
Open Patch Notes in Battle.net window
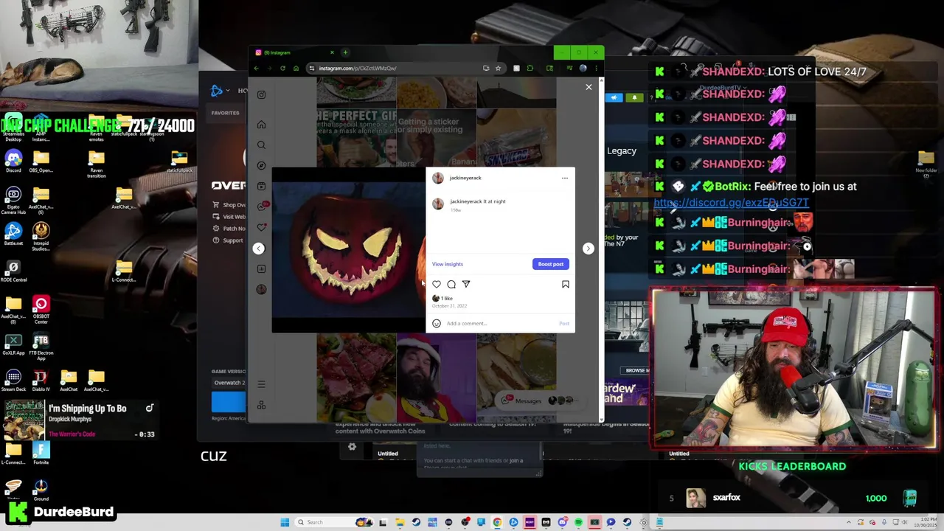click(229, 229)
